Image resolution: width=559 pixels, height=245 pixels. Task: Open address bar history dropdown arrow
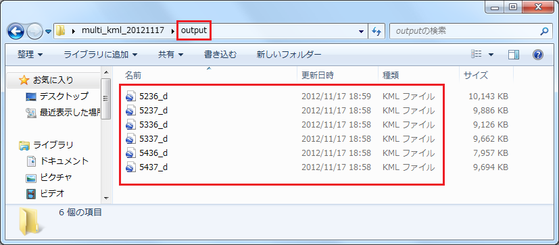(x=362, y=32)
